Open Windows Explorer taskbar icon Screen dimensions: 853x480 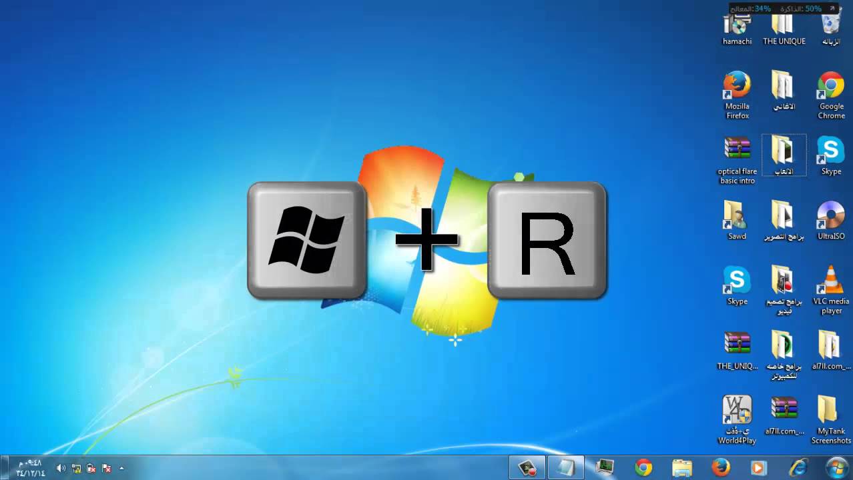[682, 468]
